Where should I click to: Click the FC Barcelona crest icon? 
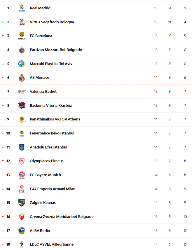(x=22, y=36)
